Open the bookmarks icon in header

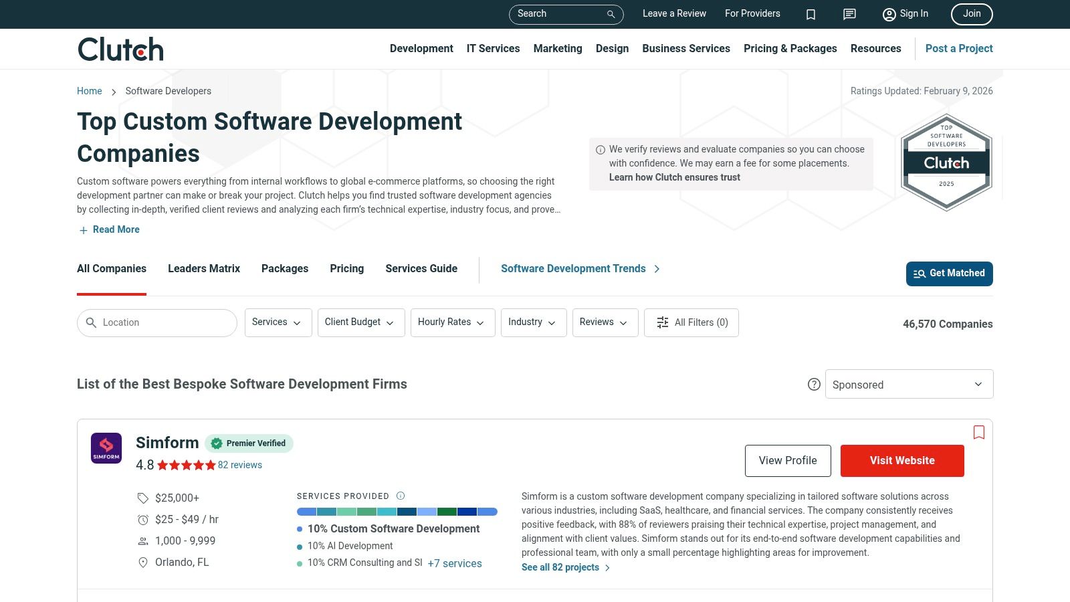[x=811, y=14]
